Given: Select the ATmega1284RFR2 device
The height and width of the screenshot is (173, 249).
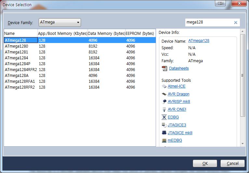Looking at the screenshot, I should tap(21, 70).
